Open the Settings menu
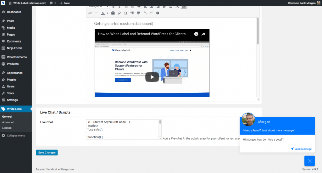The width and height of the screenshot is (322, 173). click(x=16, y=100)
